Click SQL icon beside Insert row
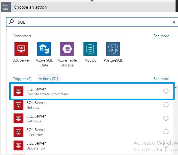This screenshot has height=155, width=178. [x=18, y=132]
